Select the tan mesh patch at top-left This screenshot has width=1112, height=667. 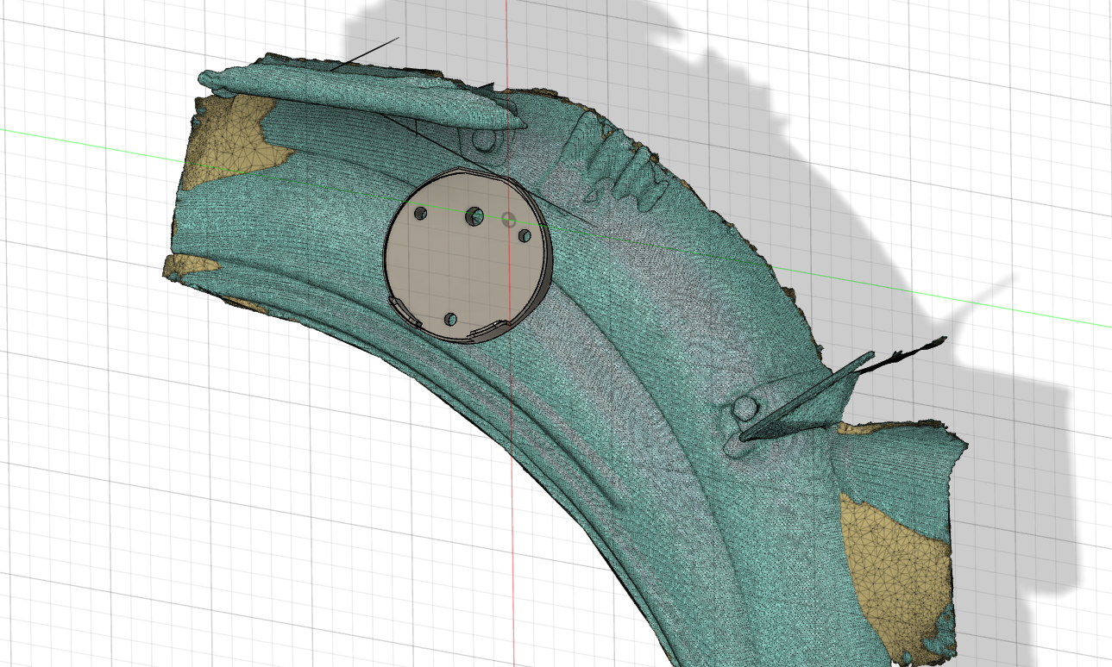click(x=231, y=138)
